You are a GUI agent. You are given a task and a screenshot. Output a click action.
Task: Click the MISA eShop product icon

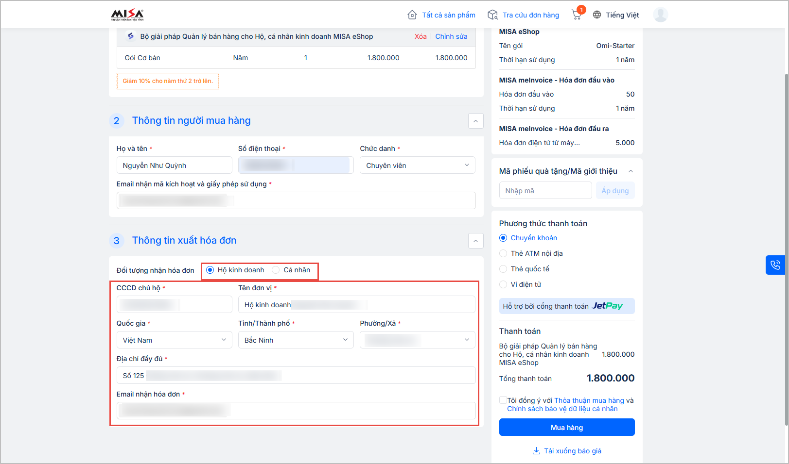click(130, 36)
